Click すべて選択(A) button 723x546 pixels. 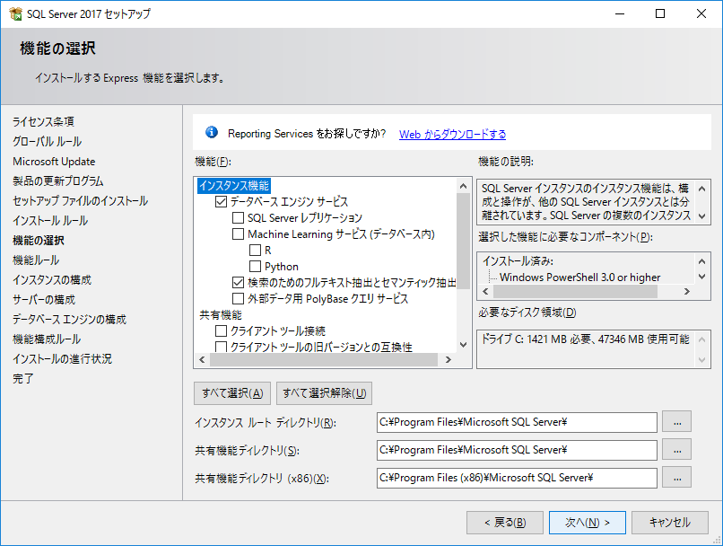click(x=232, y=393)
